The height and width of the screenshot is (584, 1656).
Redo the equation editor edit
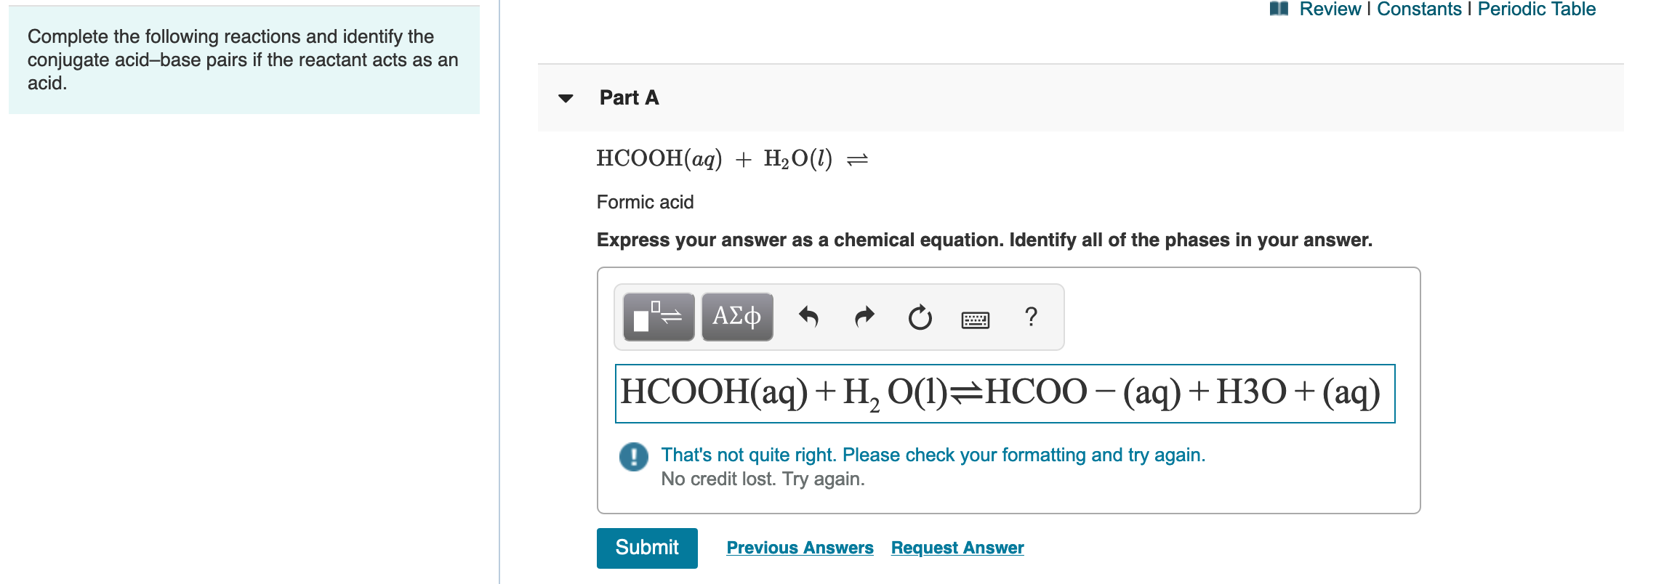(x=864, y=317)
